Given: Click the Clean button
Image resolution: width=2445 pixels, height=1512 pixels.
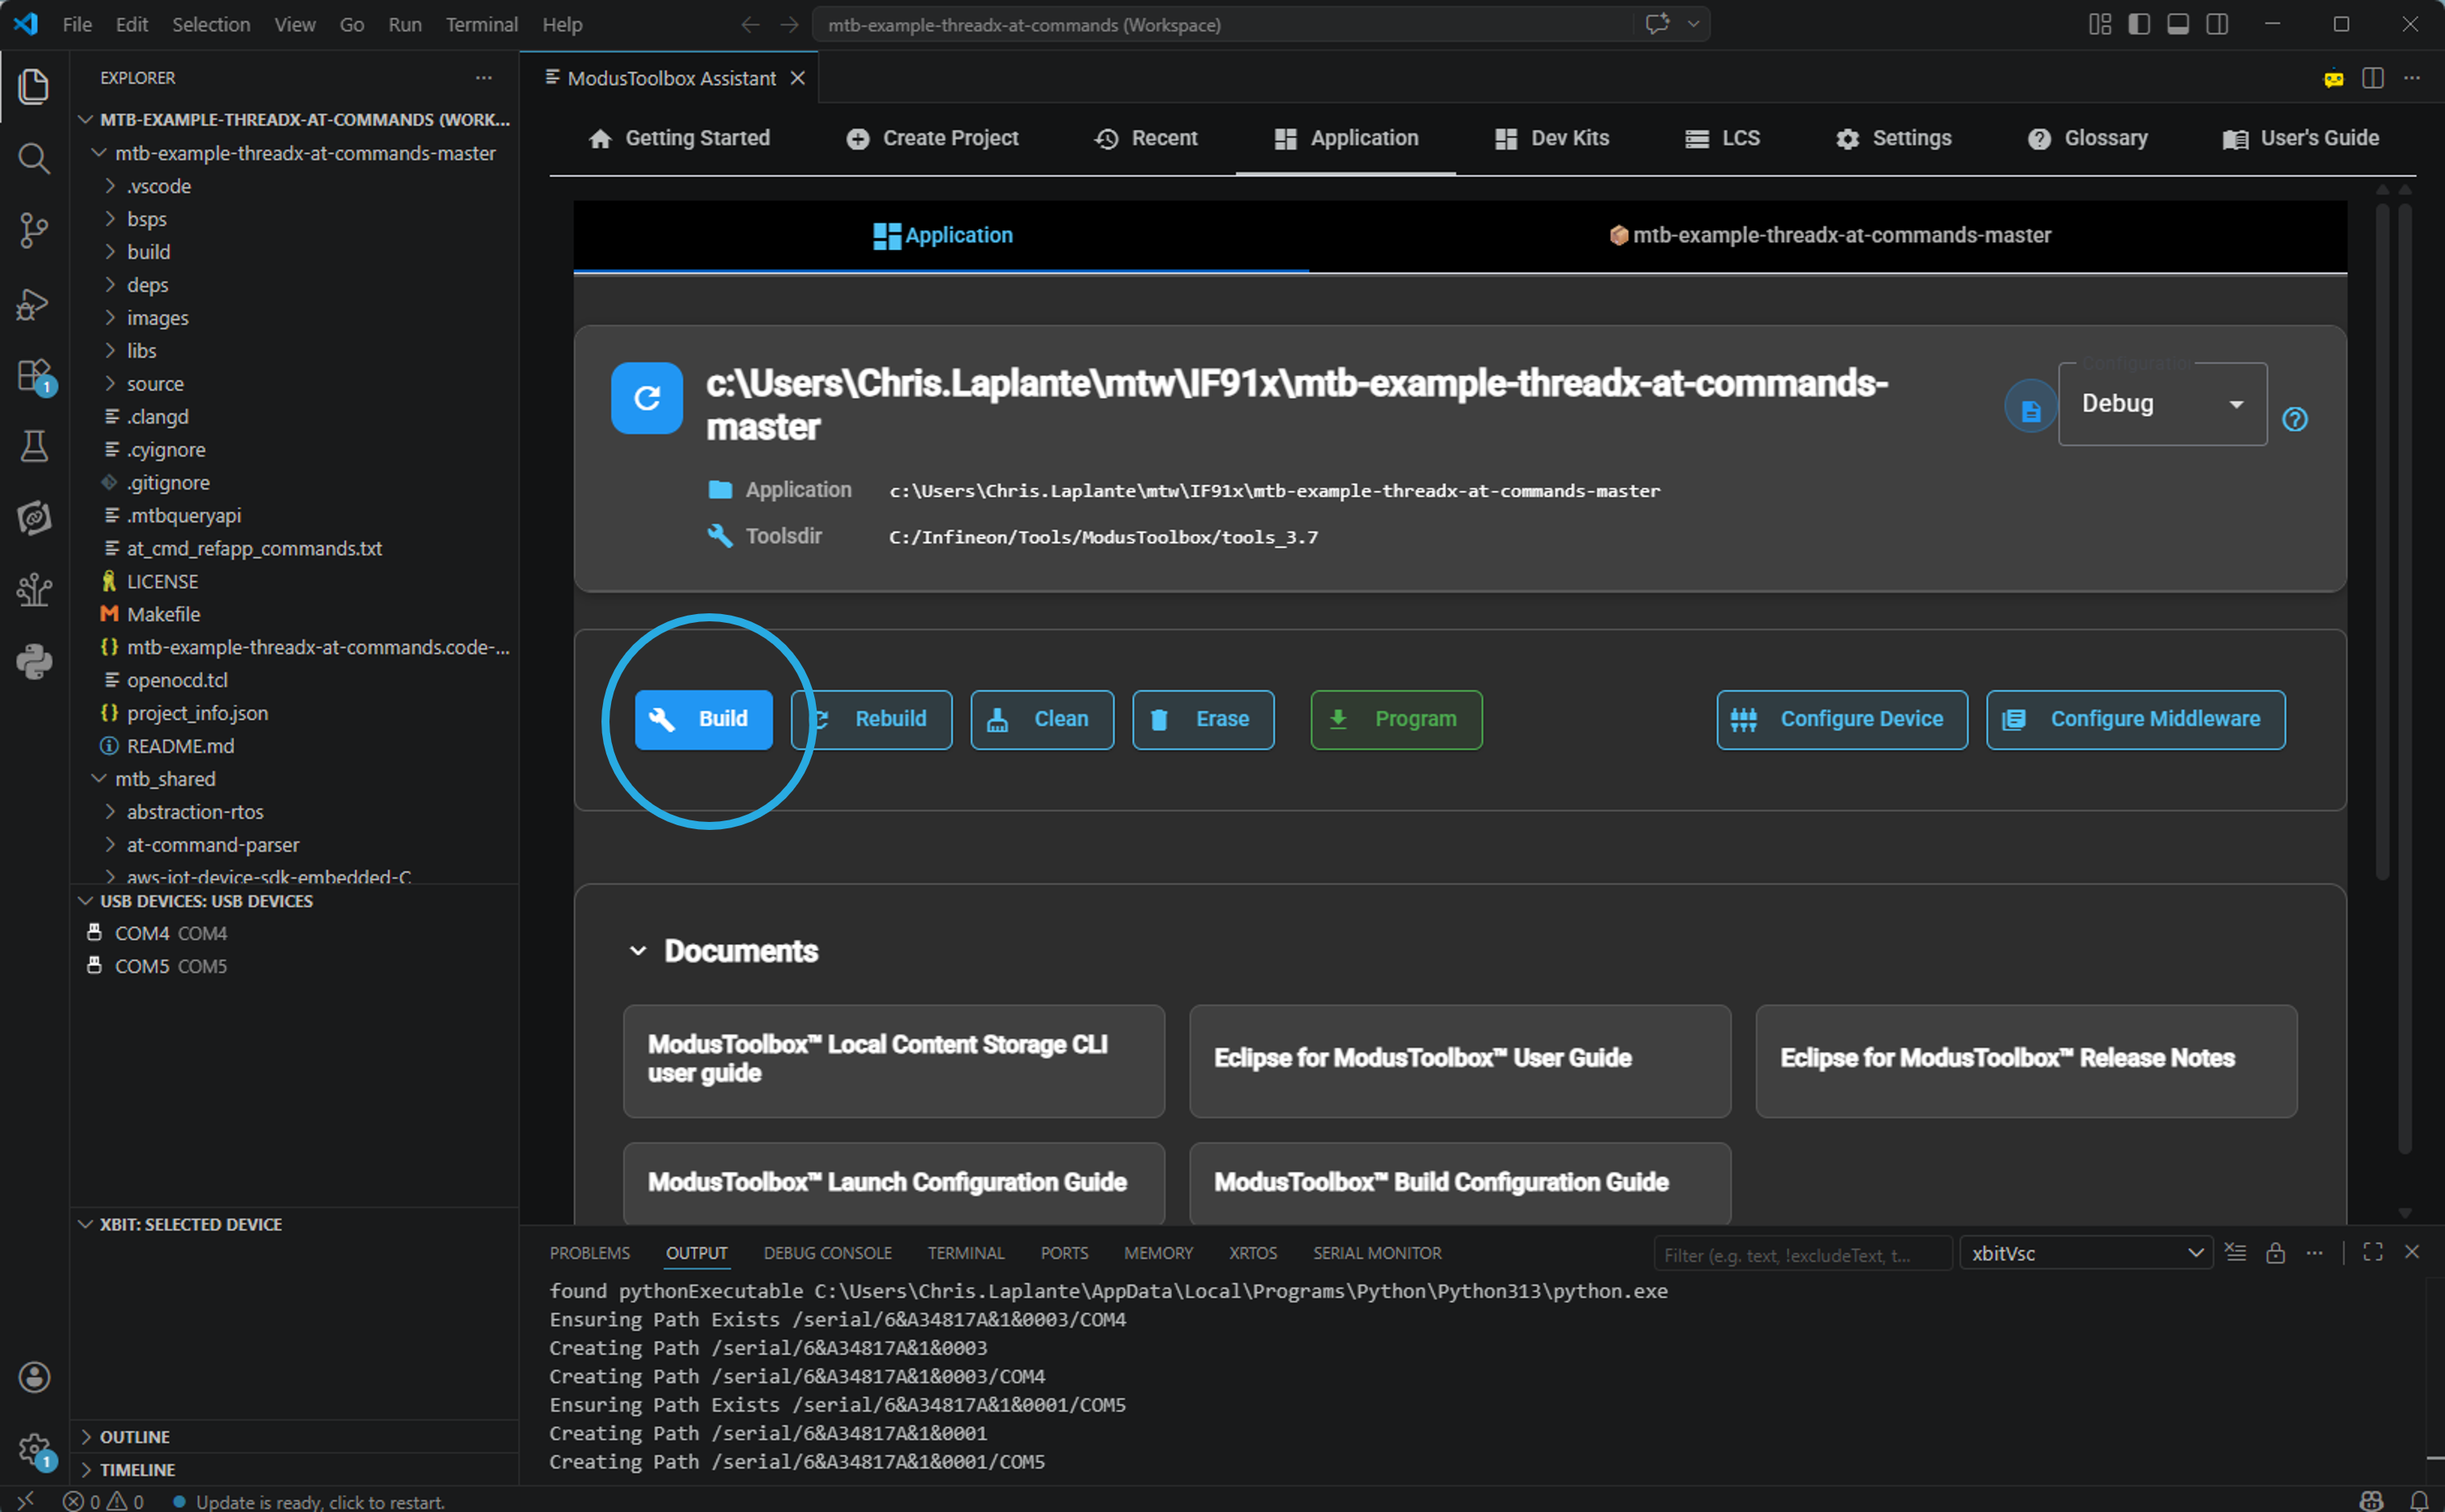Looking at the screenshot, I should (1042, 719).
